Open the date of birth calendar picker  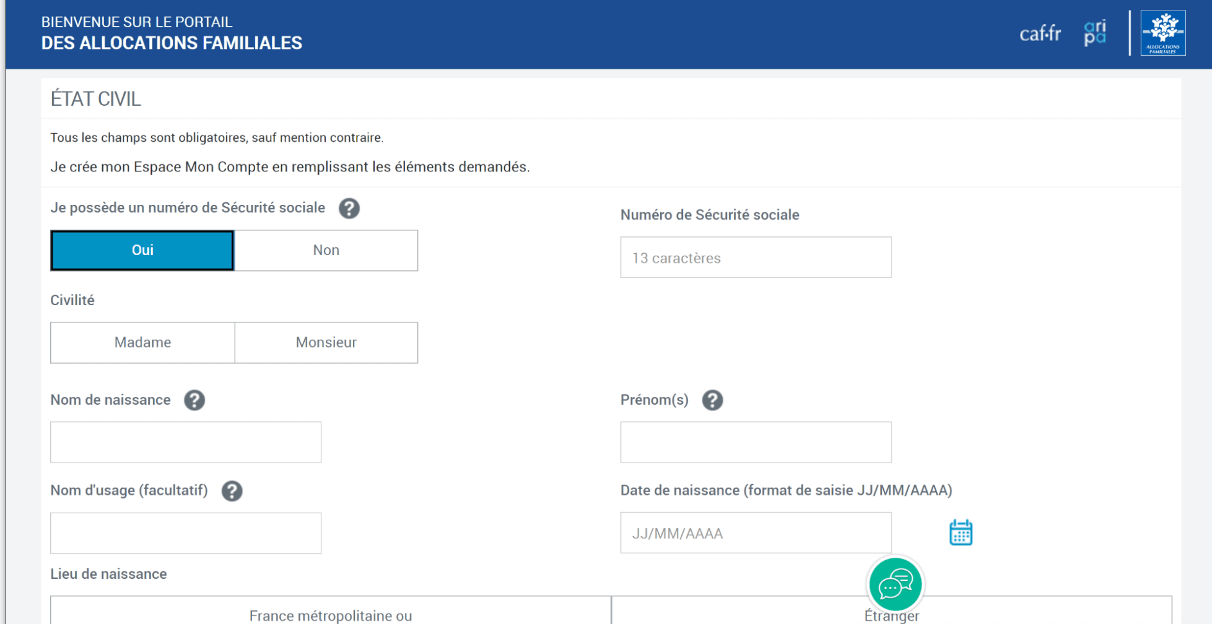(x=961, y=532)
